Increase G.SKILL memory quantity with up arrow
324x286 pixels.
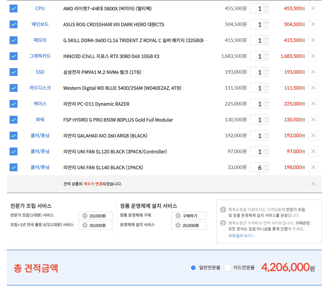pos(266,38)
